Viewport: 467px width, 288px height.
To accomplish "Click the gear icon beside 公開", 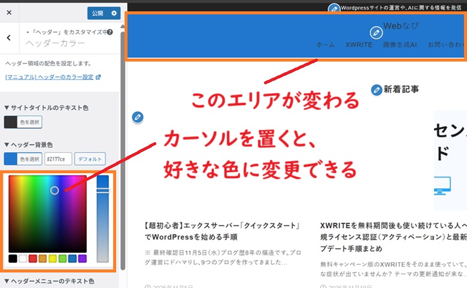I will coord(114,13).
